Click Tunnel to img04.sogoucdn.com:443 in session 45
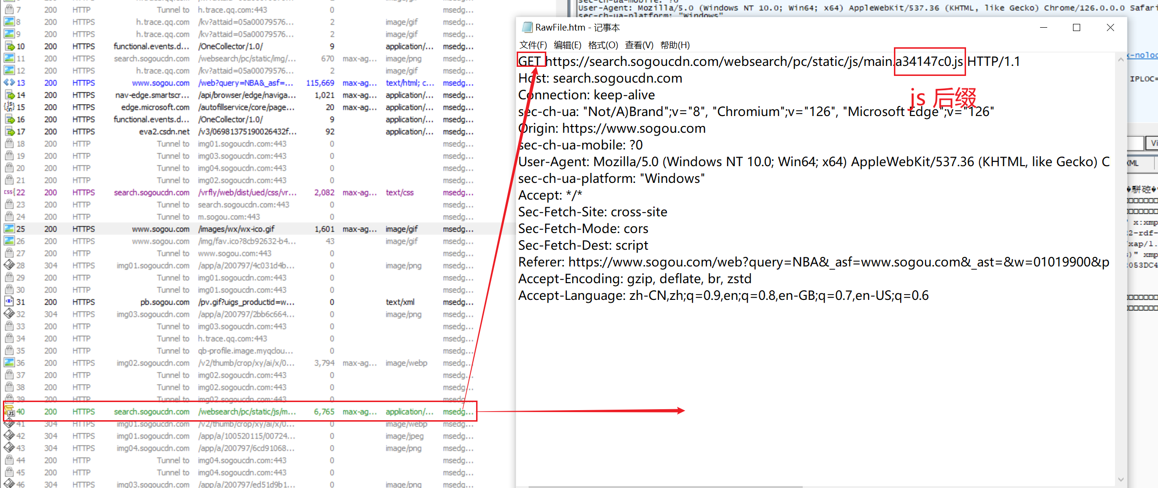This screenshot has height=488, width=1158. pos(222,472)
